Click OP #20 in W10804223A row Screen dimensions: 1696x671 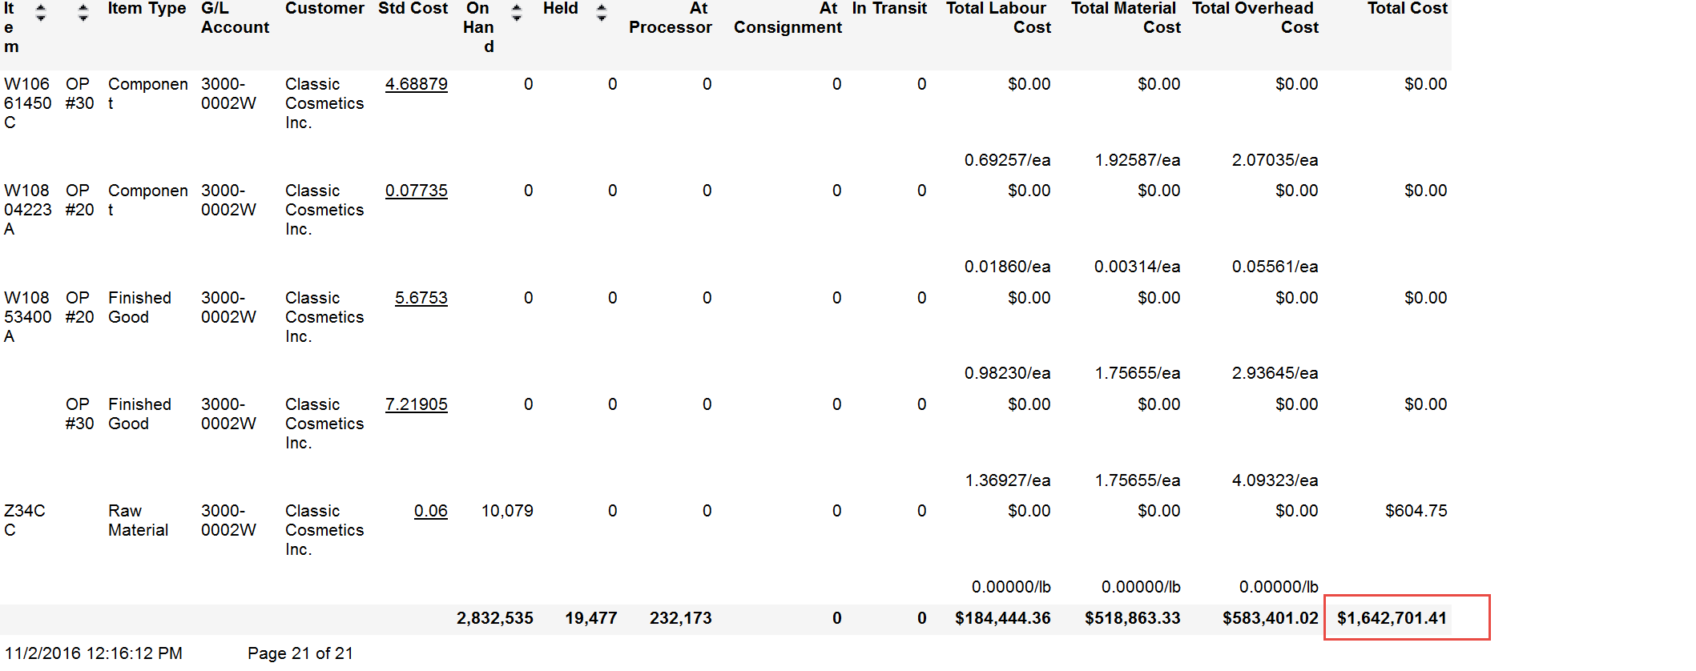coord(79,200)
